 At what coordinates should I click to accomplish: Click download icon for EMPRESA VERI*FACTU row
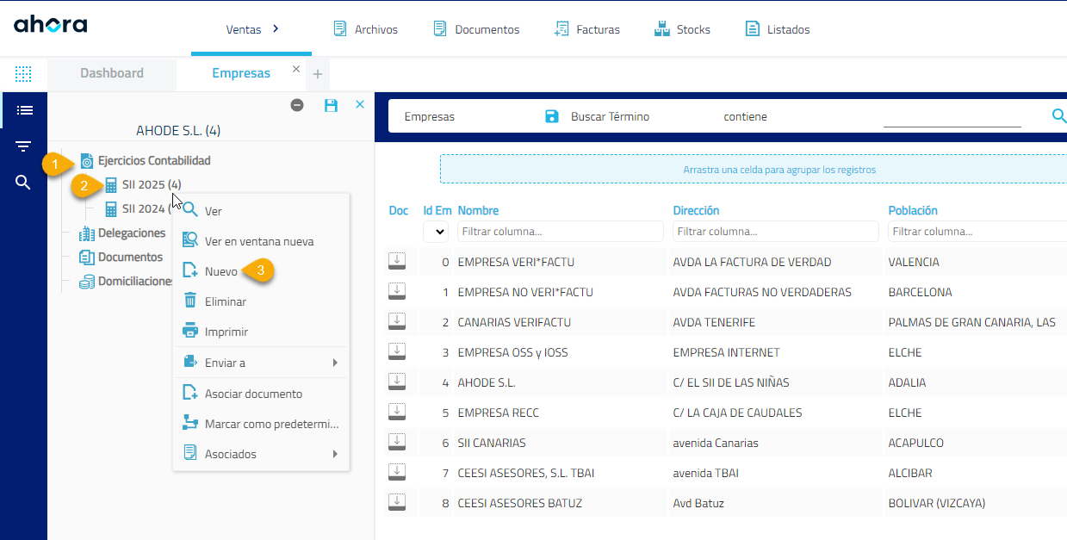pos(397,261)
